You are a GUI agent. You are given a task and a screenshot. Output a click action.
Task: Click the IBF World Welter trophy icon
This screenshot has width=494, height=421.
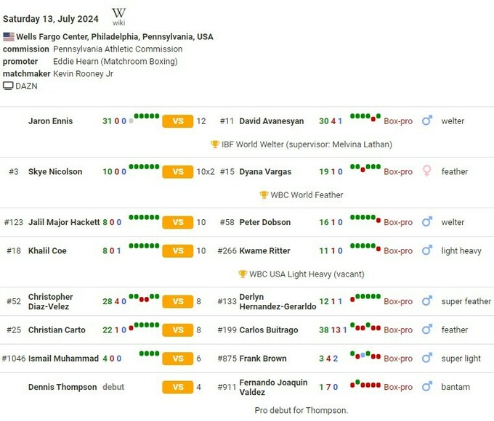(x=215, y=144)
